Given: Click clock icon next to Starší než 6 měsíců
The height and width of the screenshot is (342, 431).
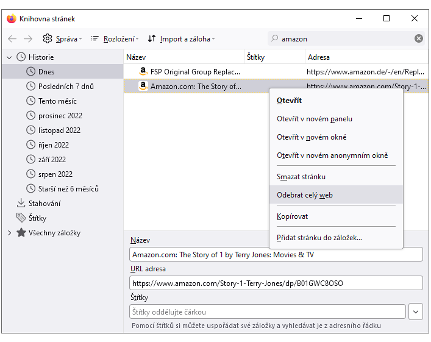Looking at the screenshot, I should pos(30,188).
